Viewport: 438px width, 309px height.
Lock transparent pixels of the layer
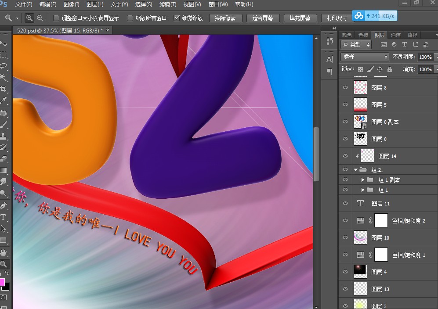[361, 69]
